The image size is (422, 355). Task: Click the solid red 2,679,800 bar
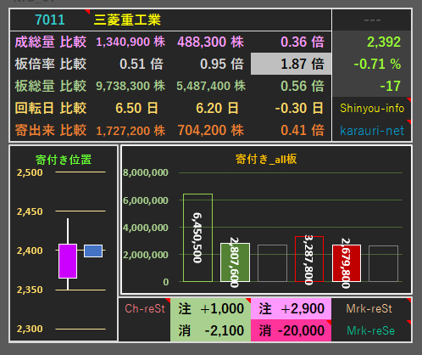(x=347, y=263)
